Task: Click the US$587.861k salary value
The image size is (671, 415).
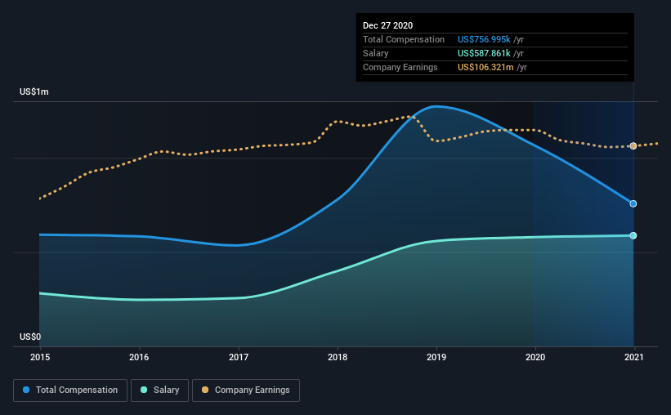Action: pyautogui.click(x=484, y=53)
